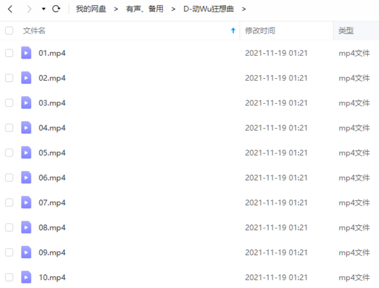Expand the chevron after D-动Wu狂想曲 breadcrumb
This screenshot has width=379, height=288.
[244, 9]
